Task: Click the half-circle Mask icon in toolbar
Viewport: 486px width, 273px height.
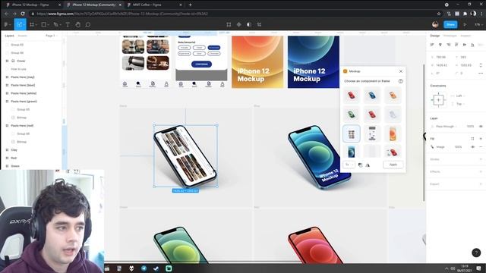Action: [x=249, y=24]
